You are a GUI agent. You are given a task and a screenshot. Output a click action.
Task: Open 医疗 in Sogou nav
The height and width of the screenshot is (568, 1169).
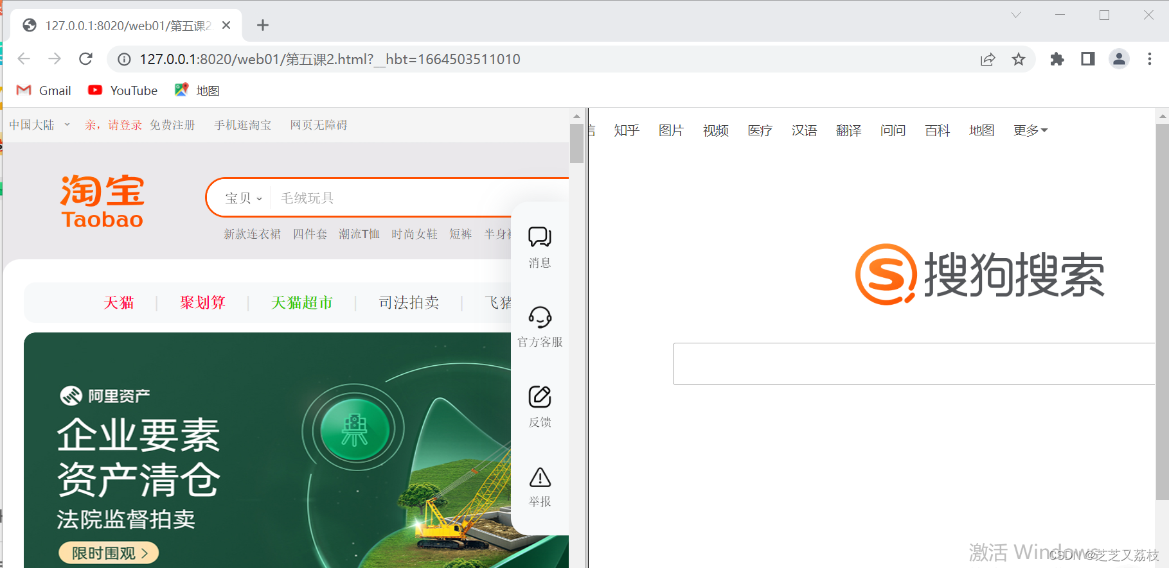point(760,130)
